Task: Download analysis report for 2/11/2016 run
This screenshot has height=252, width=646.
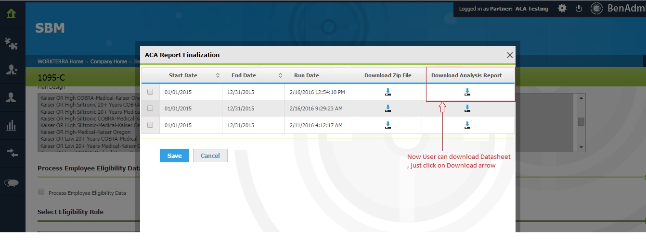Action: point(467,125)
